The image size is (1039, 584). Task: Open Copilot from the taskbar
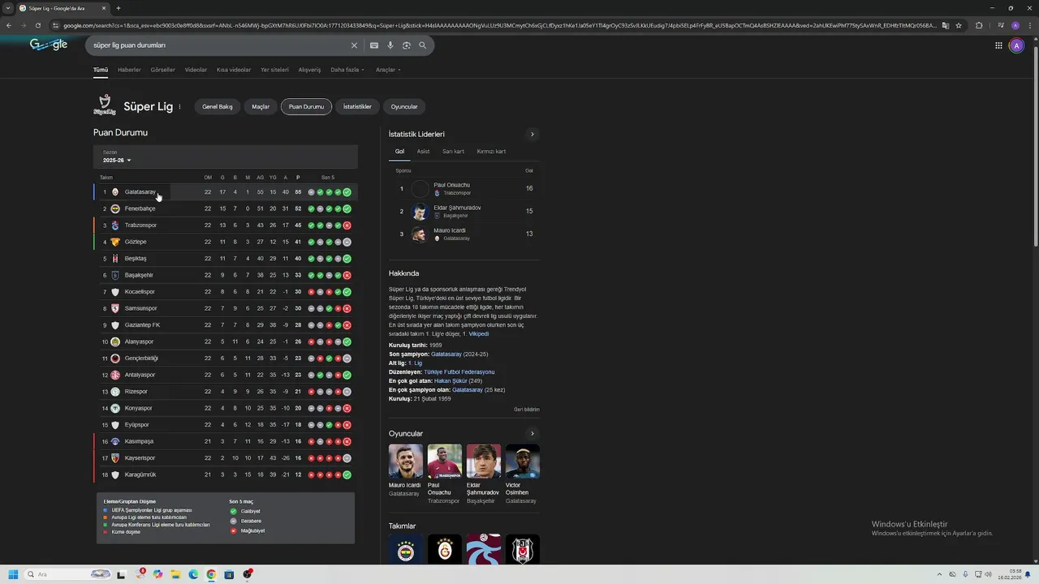pos(157,574)
